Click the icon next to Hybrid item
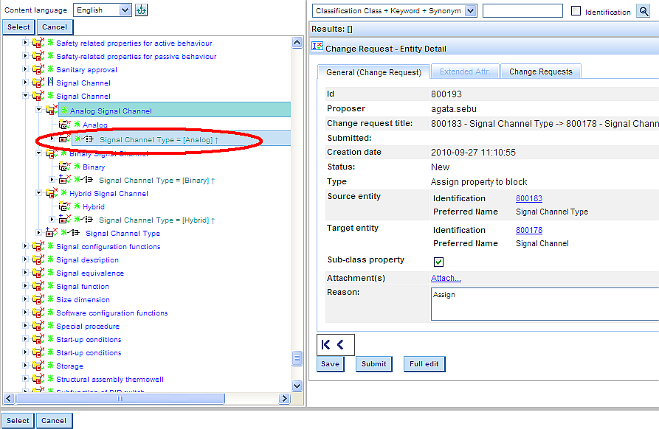 pyautogui.click(x=65, y=207)
